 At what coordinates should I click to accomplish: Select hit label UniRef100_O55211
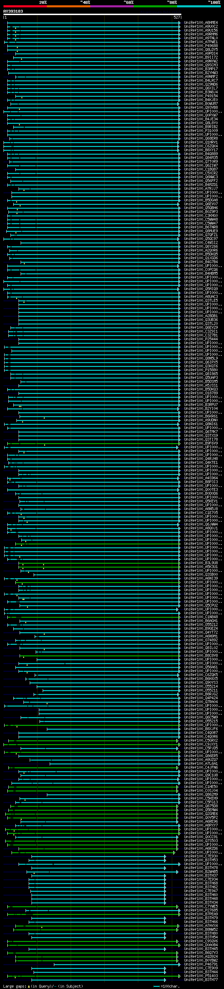[201, 690]
